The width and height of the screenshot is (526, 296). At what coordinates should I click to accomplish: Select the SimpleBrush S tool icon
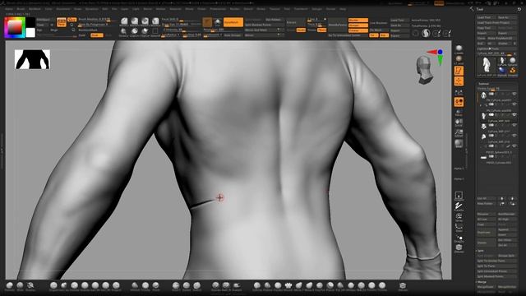(x=513, y=71)
